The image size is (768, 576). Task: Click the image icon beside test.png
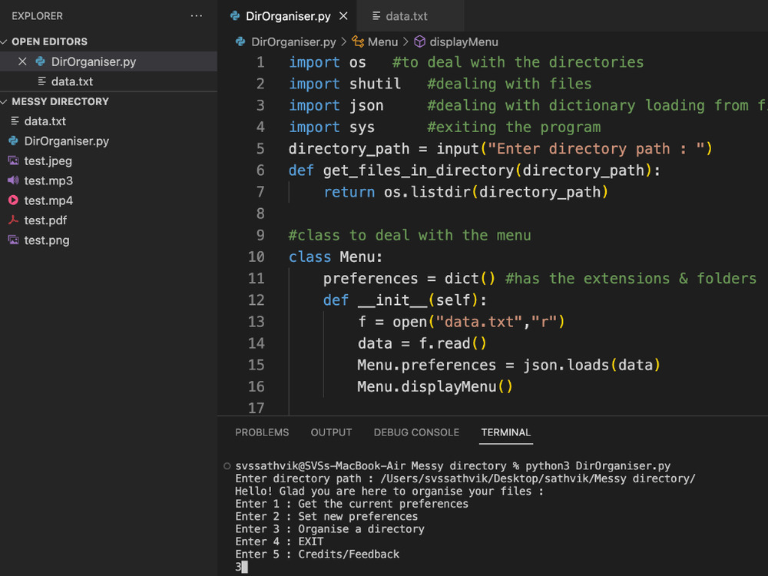14,240
